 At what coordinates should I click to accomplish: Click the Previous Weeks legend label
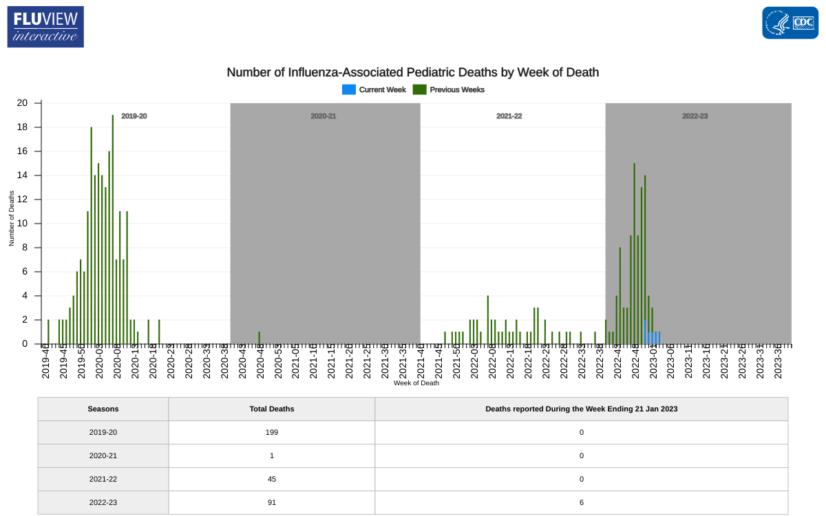click(x=457, y=89)
